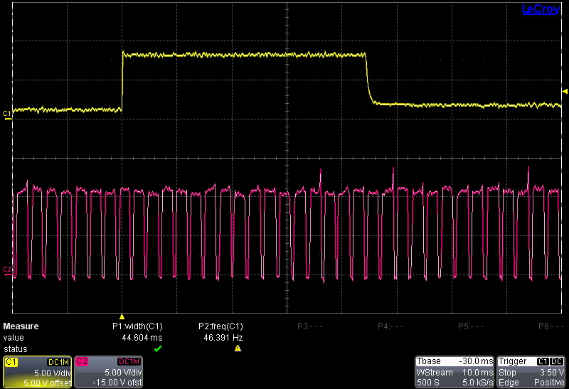Click the status row label in Measure table
Image resolution: width=569 pixels, height=389 pixels.
pos(15,349)
